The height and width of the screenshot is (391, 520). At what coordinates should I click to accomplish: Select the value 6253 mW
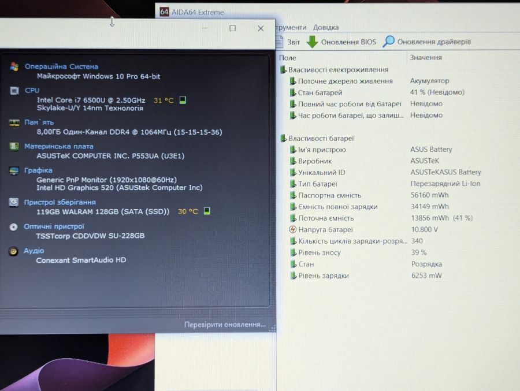426,275
